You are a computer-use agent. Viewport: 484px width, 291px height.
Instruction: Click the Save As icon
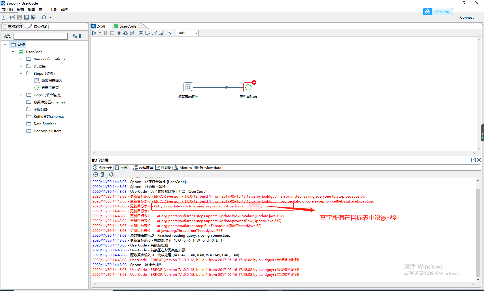pyautogui.click(x=33, y=17)
